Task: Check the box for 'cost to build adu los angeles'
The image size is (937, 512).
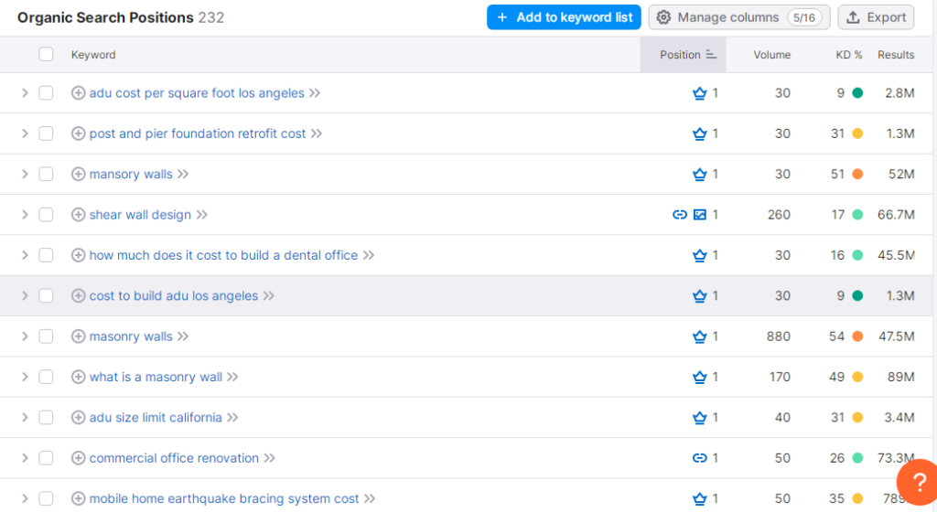Action: [46, 296]
